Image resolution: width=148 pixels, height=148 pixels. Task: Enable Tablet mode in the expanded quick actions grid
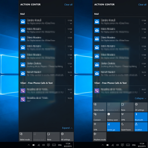coord(100,107)
